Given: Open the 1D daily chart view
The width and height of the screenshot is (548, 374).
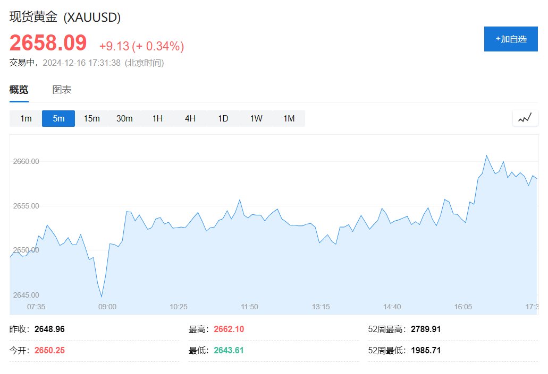Looking at the screenshot, I should (x=223, y=118).
